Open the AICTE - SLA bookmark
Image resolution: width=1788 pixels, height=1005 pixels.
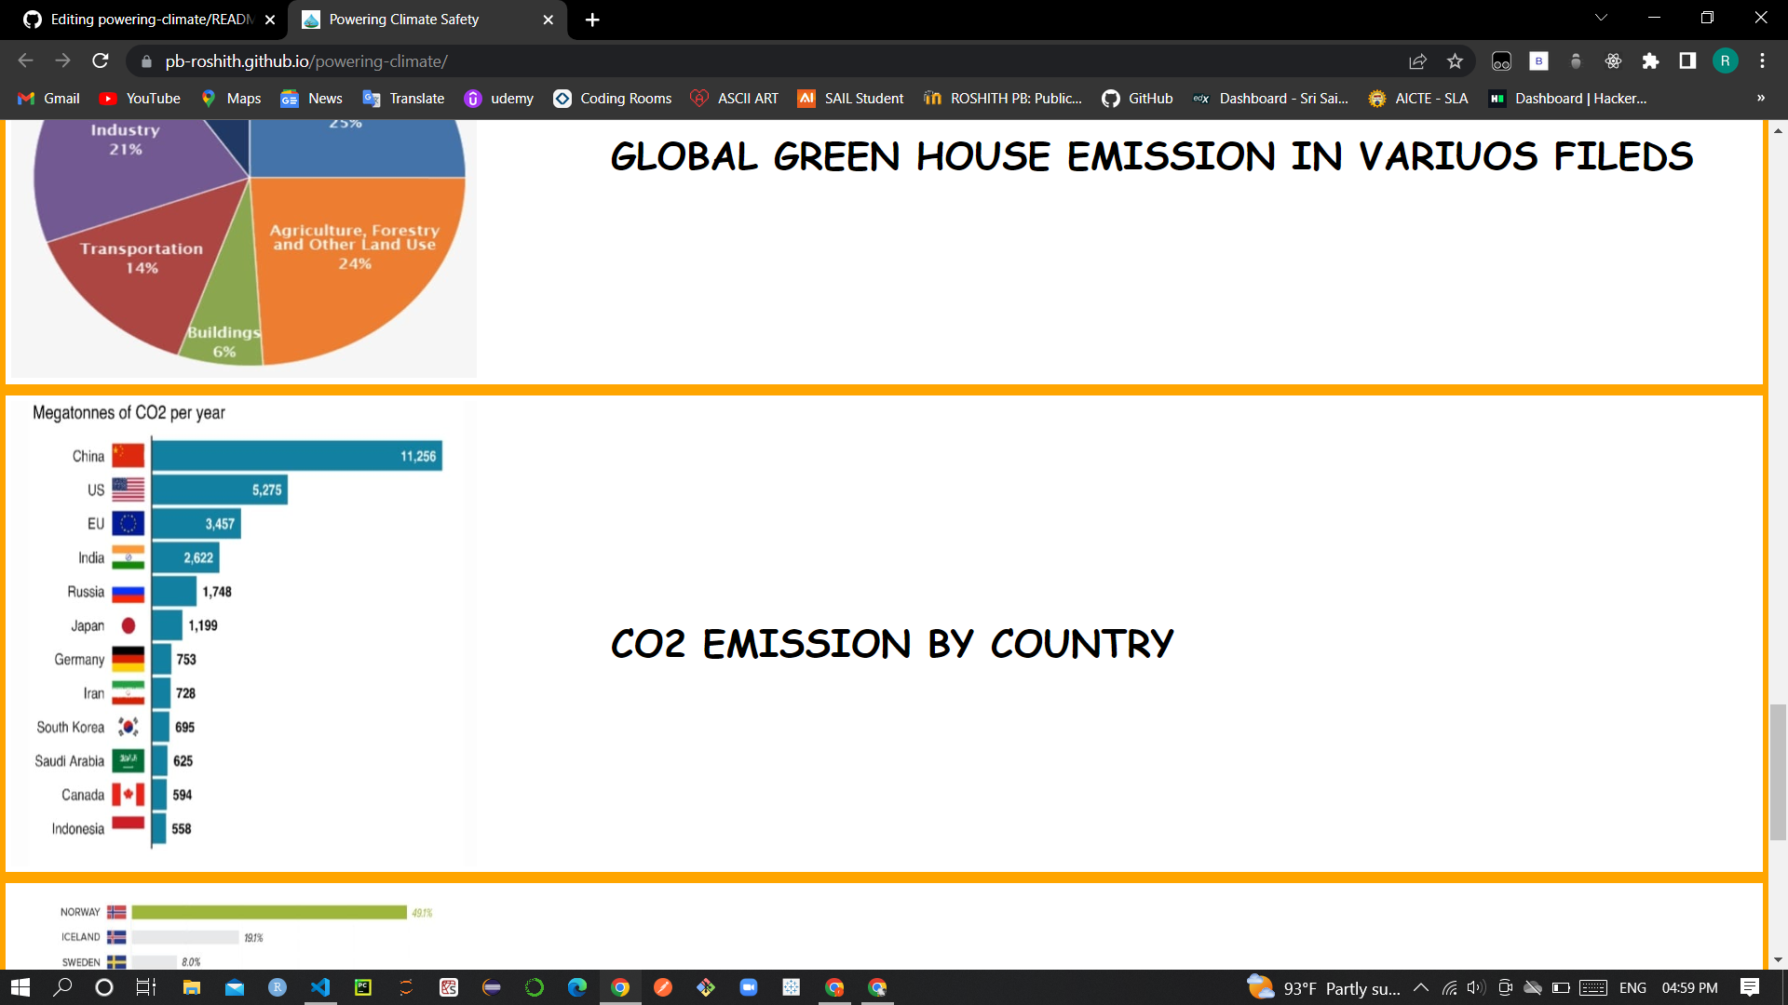pyautogui.click(x=1416, y=98)
